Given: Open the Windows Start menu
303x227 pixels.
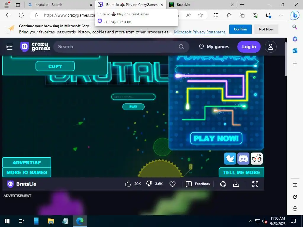Looking at the screenshot, I should pos(7,221).
